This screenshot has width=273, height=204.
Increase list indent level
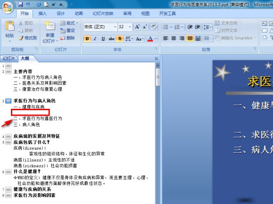tap(197, 27)
